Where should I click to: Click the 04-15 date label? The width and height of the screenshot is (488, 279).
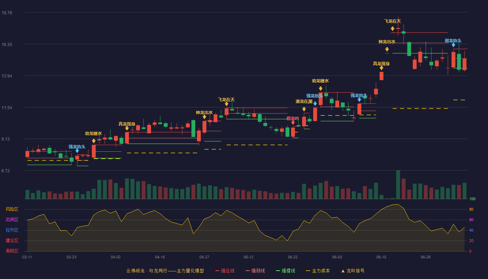(160, 257)
